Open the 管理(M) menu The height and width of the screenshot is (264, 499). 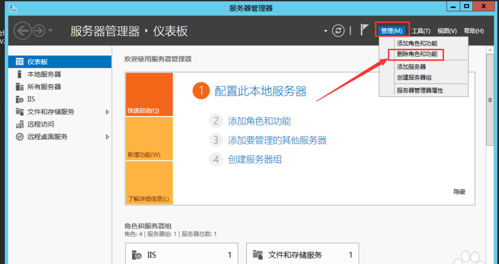coord(392,31)
